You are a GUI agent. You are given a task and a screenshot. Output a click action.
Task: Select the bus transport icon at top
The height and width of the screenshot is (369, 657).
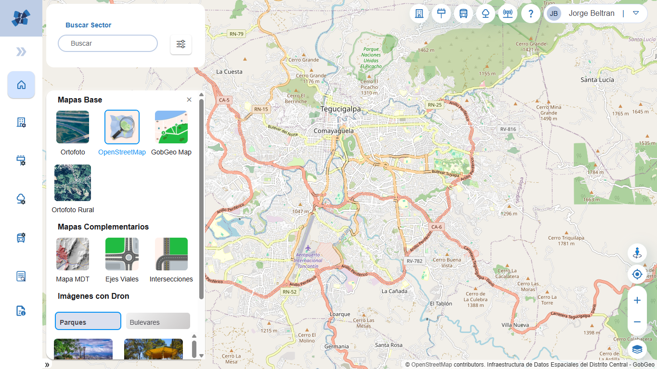tap(464, 13)
